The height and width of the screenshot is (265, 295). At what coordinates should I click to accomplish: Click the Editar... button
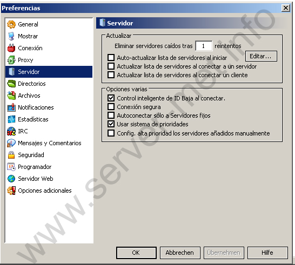(261, 56)
